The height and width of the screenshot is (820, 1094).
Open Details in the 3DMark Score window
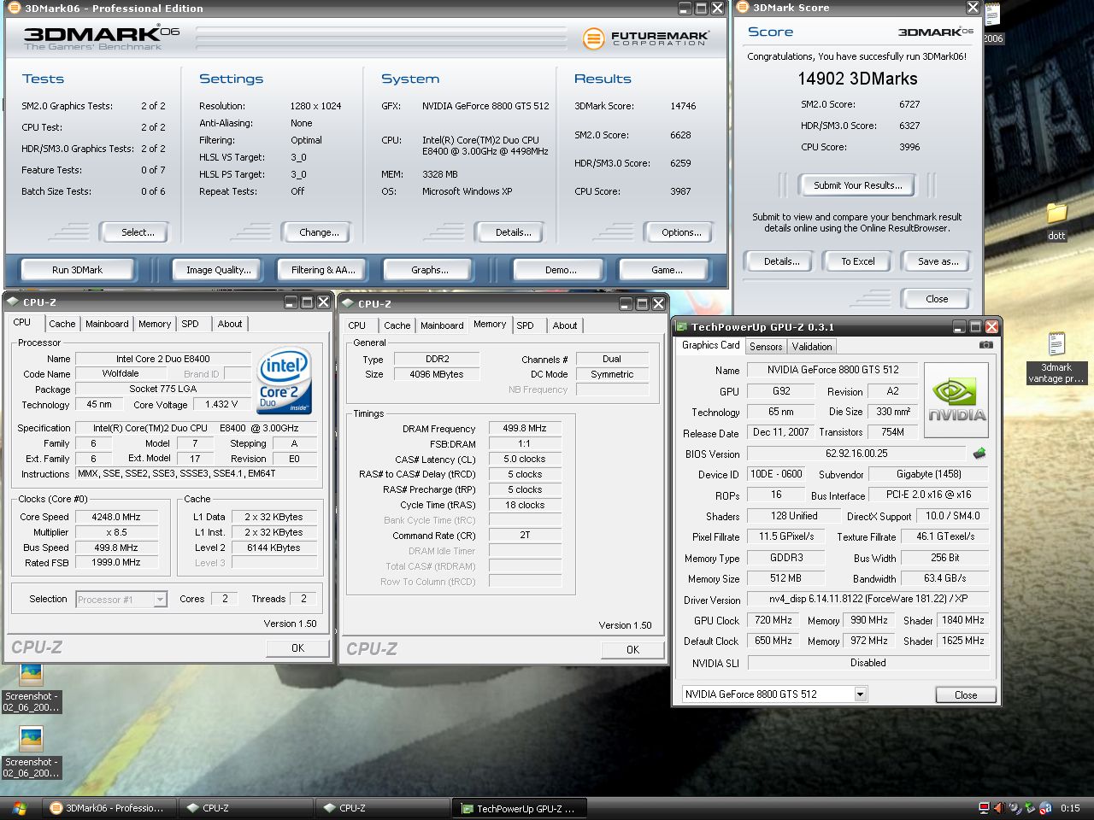(781, 261)
